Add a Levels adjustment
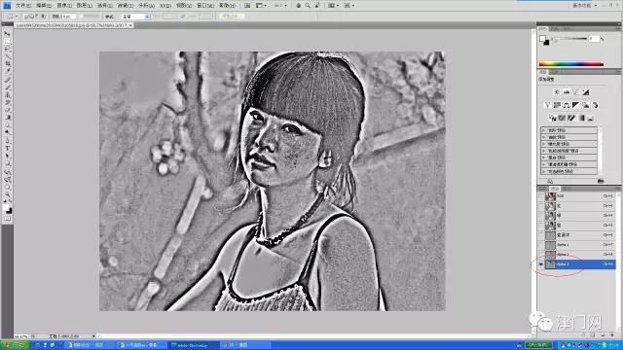The image size is (623, 350). [567, 92]
